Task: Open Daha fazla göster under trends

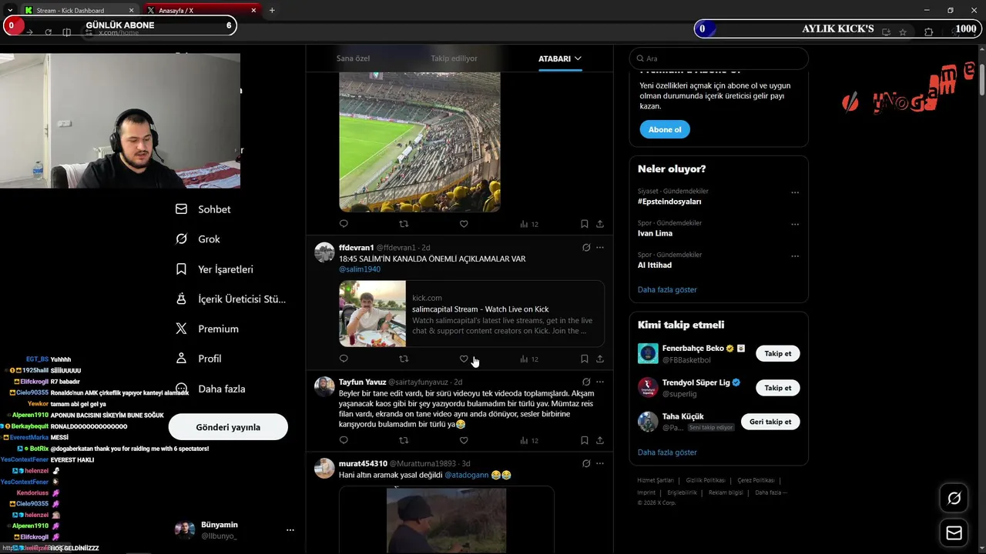Action: click(667, 290)
